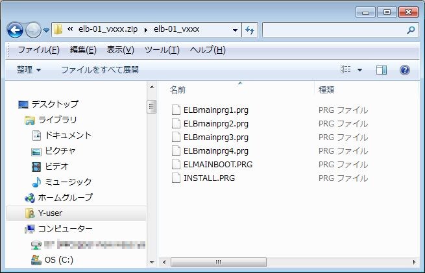Select ドキュメント in the navigation pane

(x=68, y=136)
